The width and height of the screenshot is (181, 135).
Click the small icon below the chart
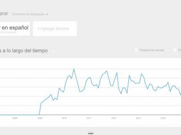pos(90,133)
